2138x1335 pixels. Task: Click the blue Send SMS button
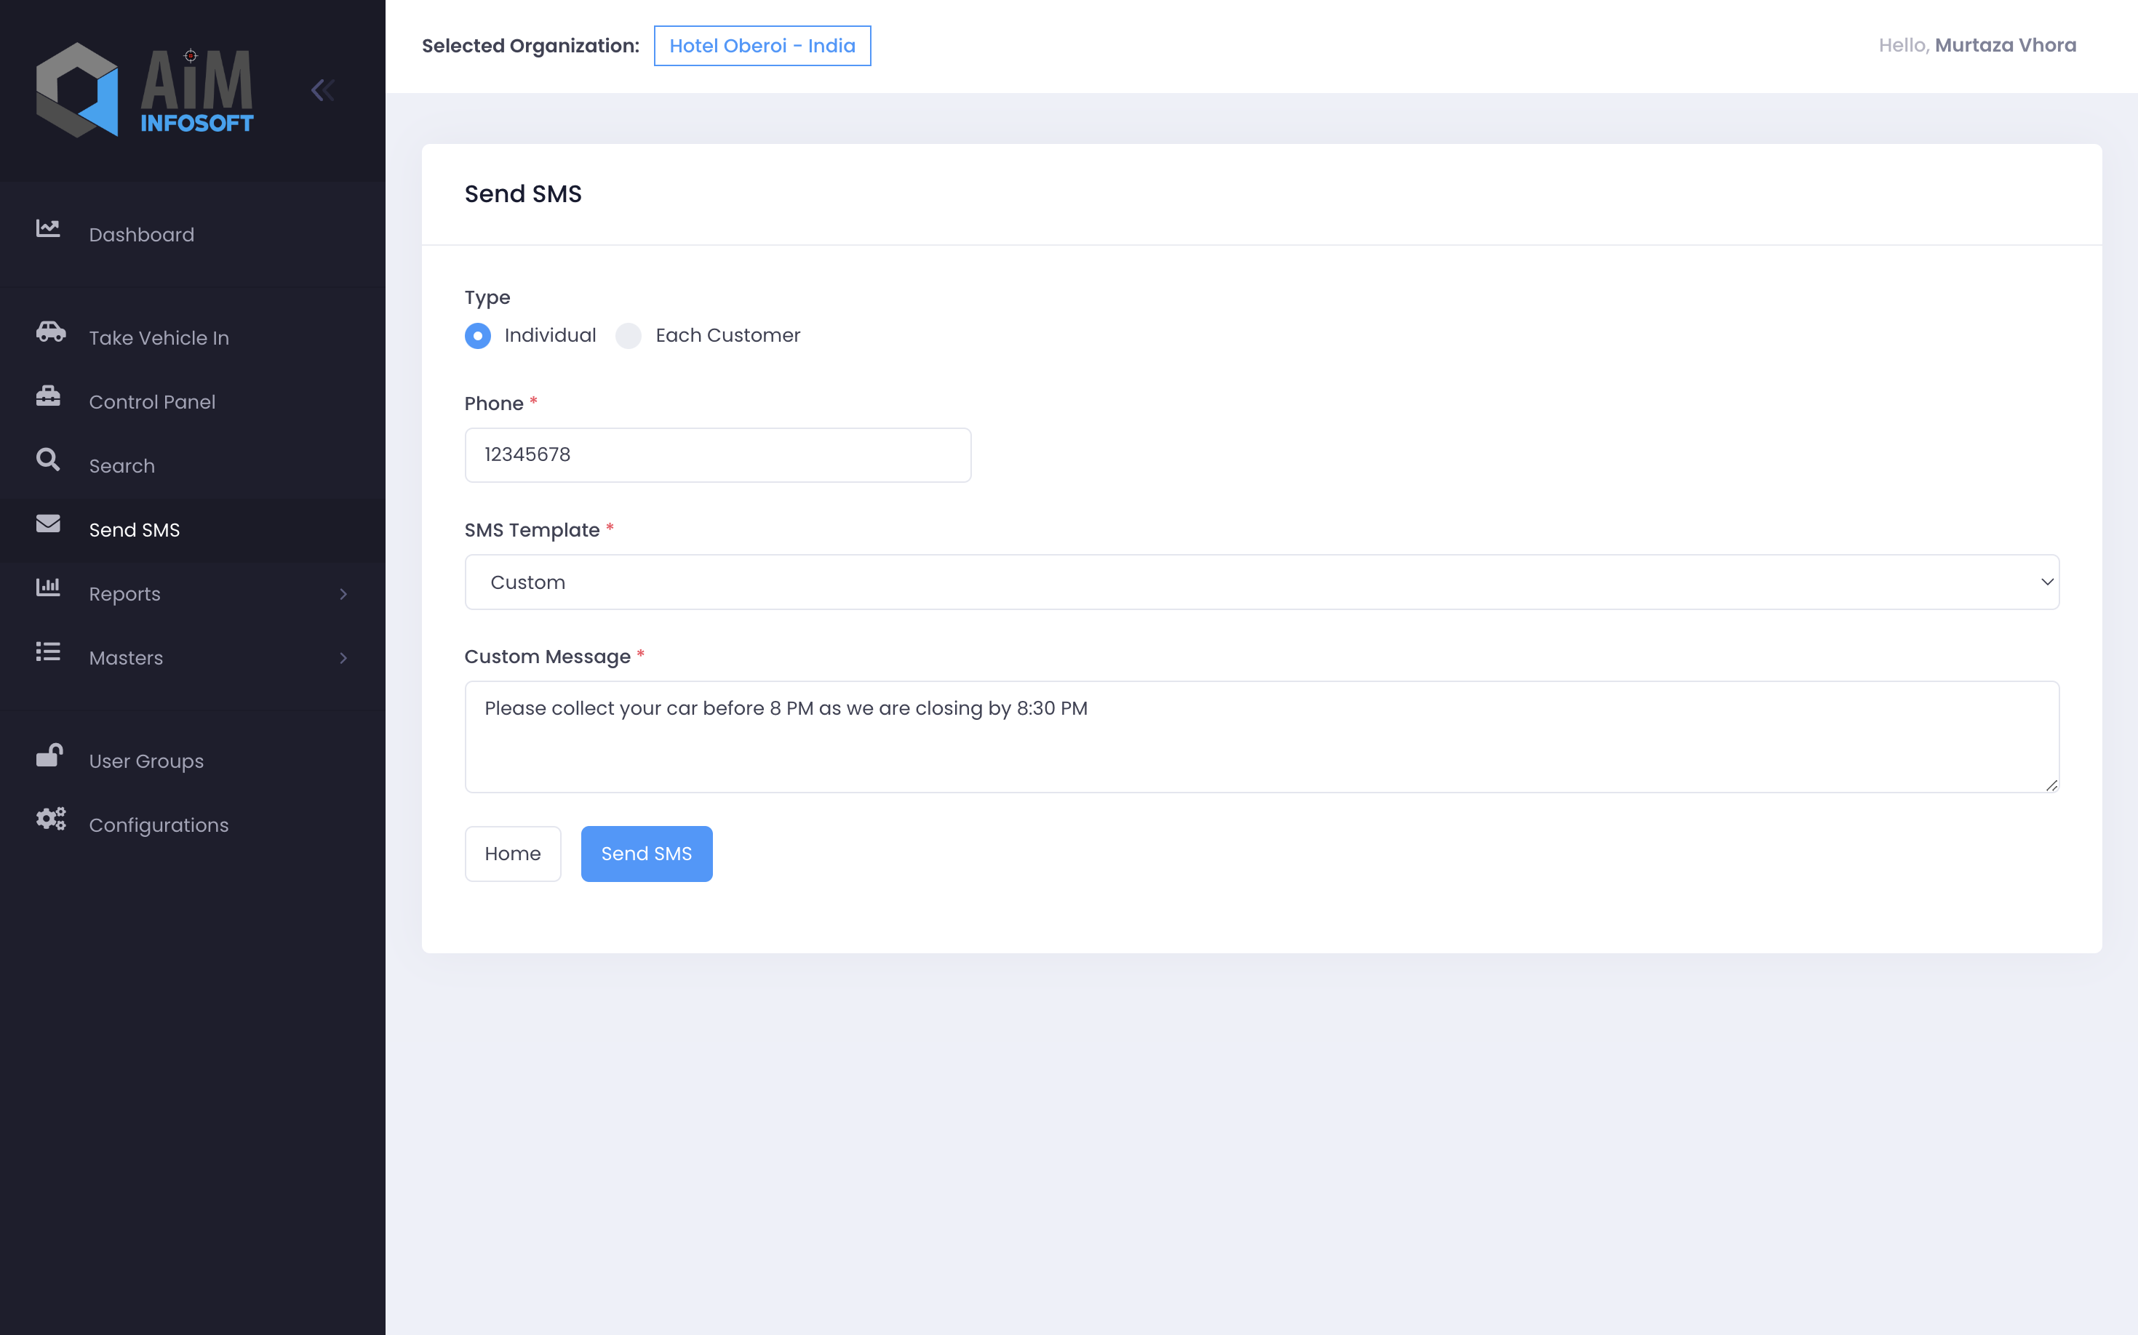(647, 854)
